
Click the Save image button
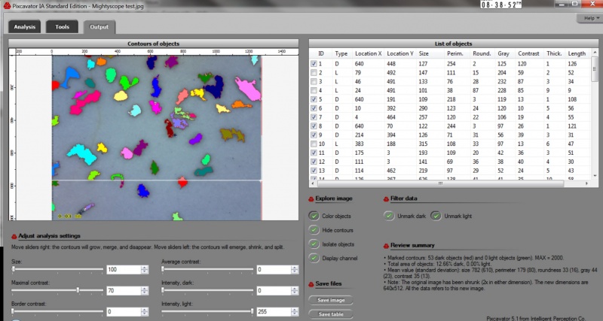(331, 300)
